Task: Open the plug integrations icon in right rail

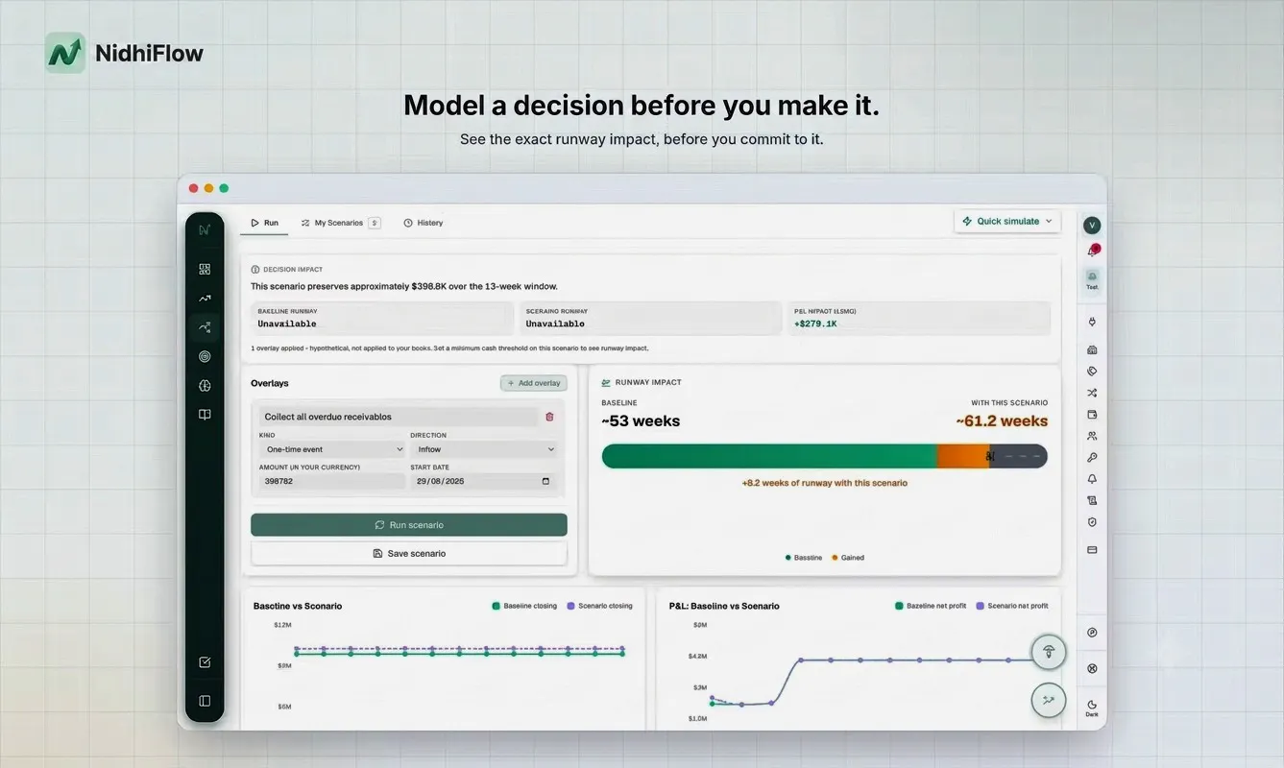Action: pyautogui.click(x=1092, y=322)
